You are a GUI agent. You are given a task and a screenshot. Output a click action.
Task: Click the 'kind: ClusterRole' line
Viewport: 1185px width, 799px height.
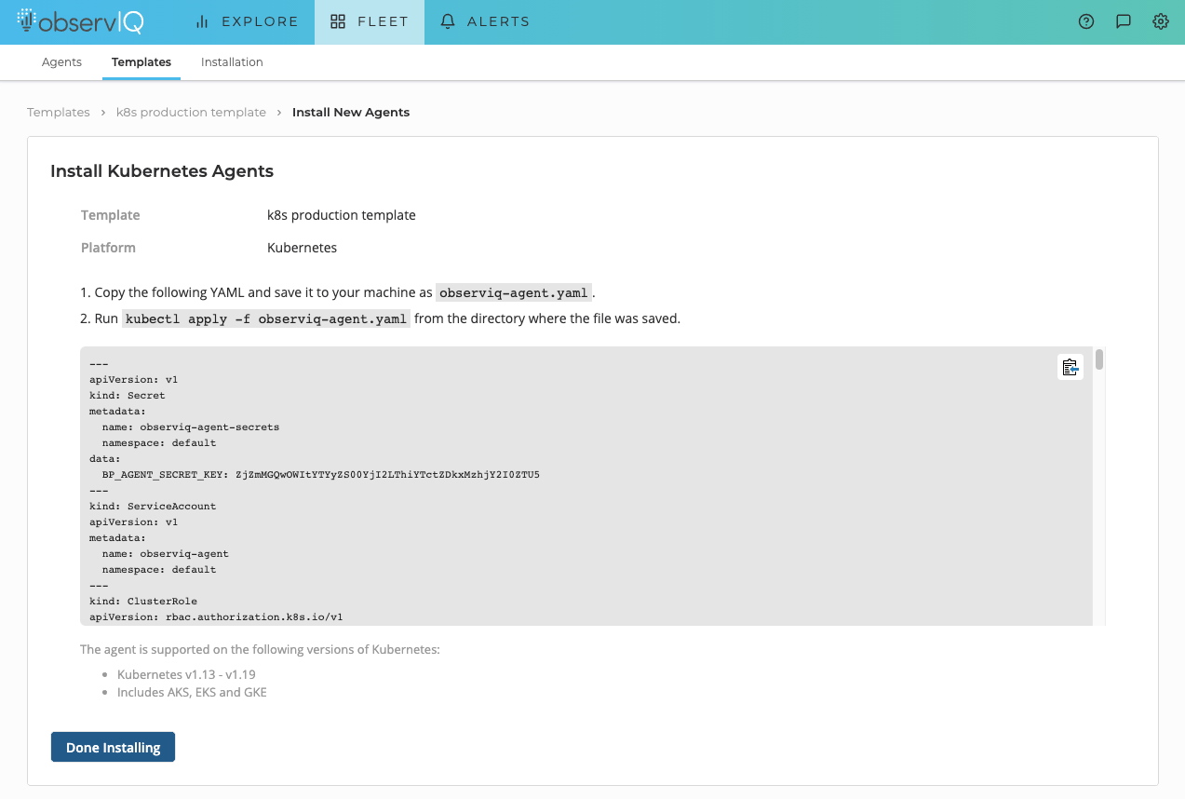tap(143, 601)
